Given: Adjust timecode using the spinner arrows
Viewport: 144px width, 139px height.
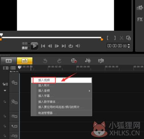Looking at the screenshot, I should [x=129, y=46].
